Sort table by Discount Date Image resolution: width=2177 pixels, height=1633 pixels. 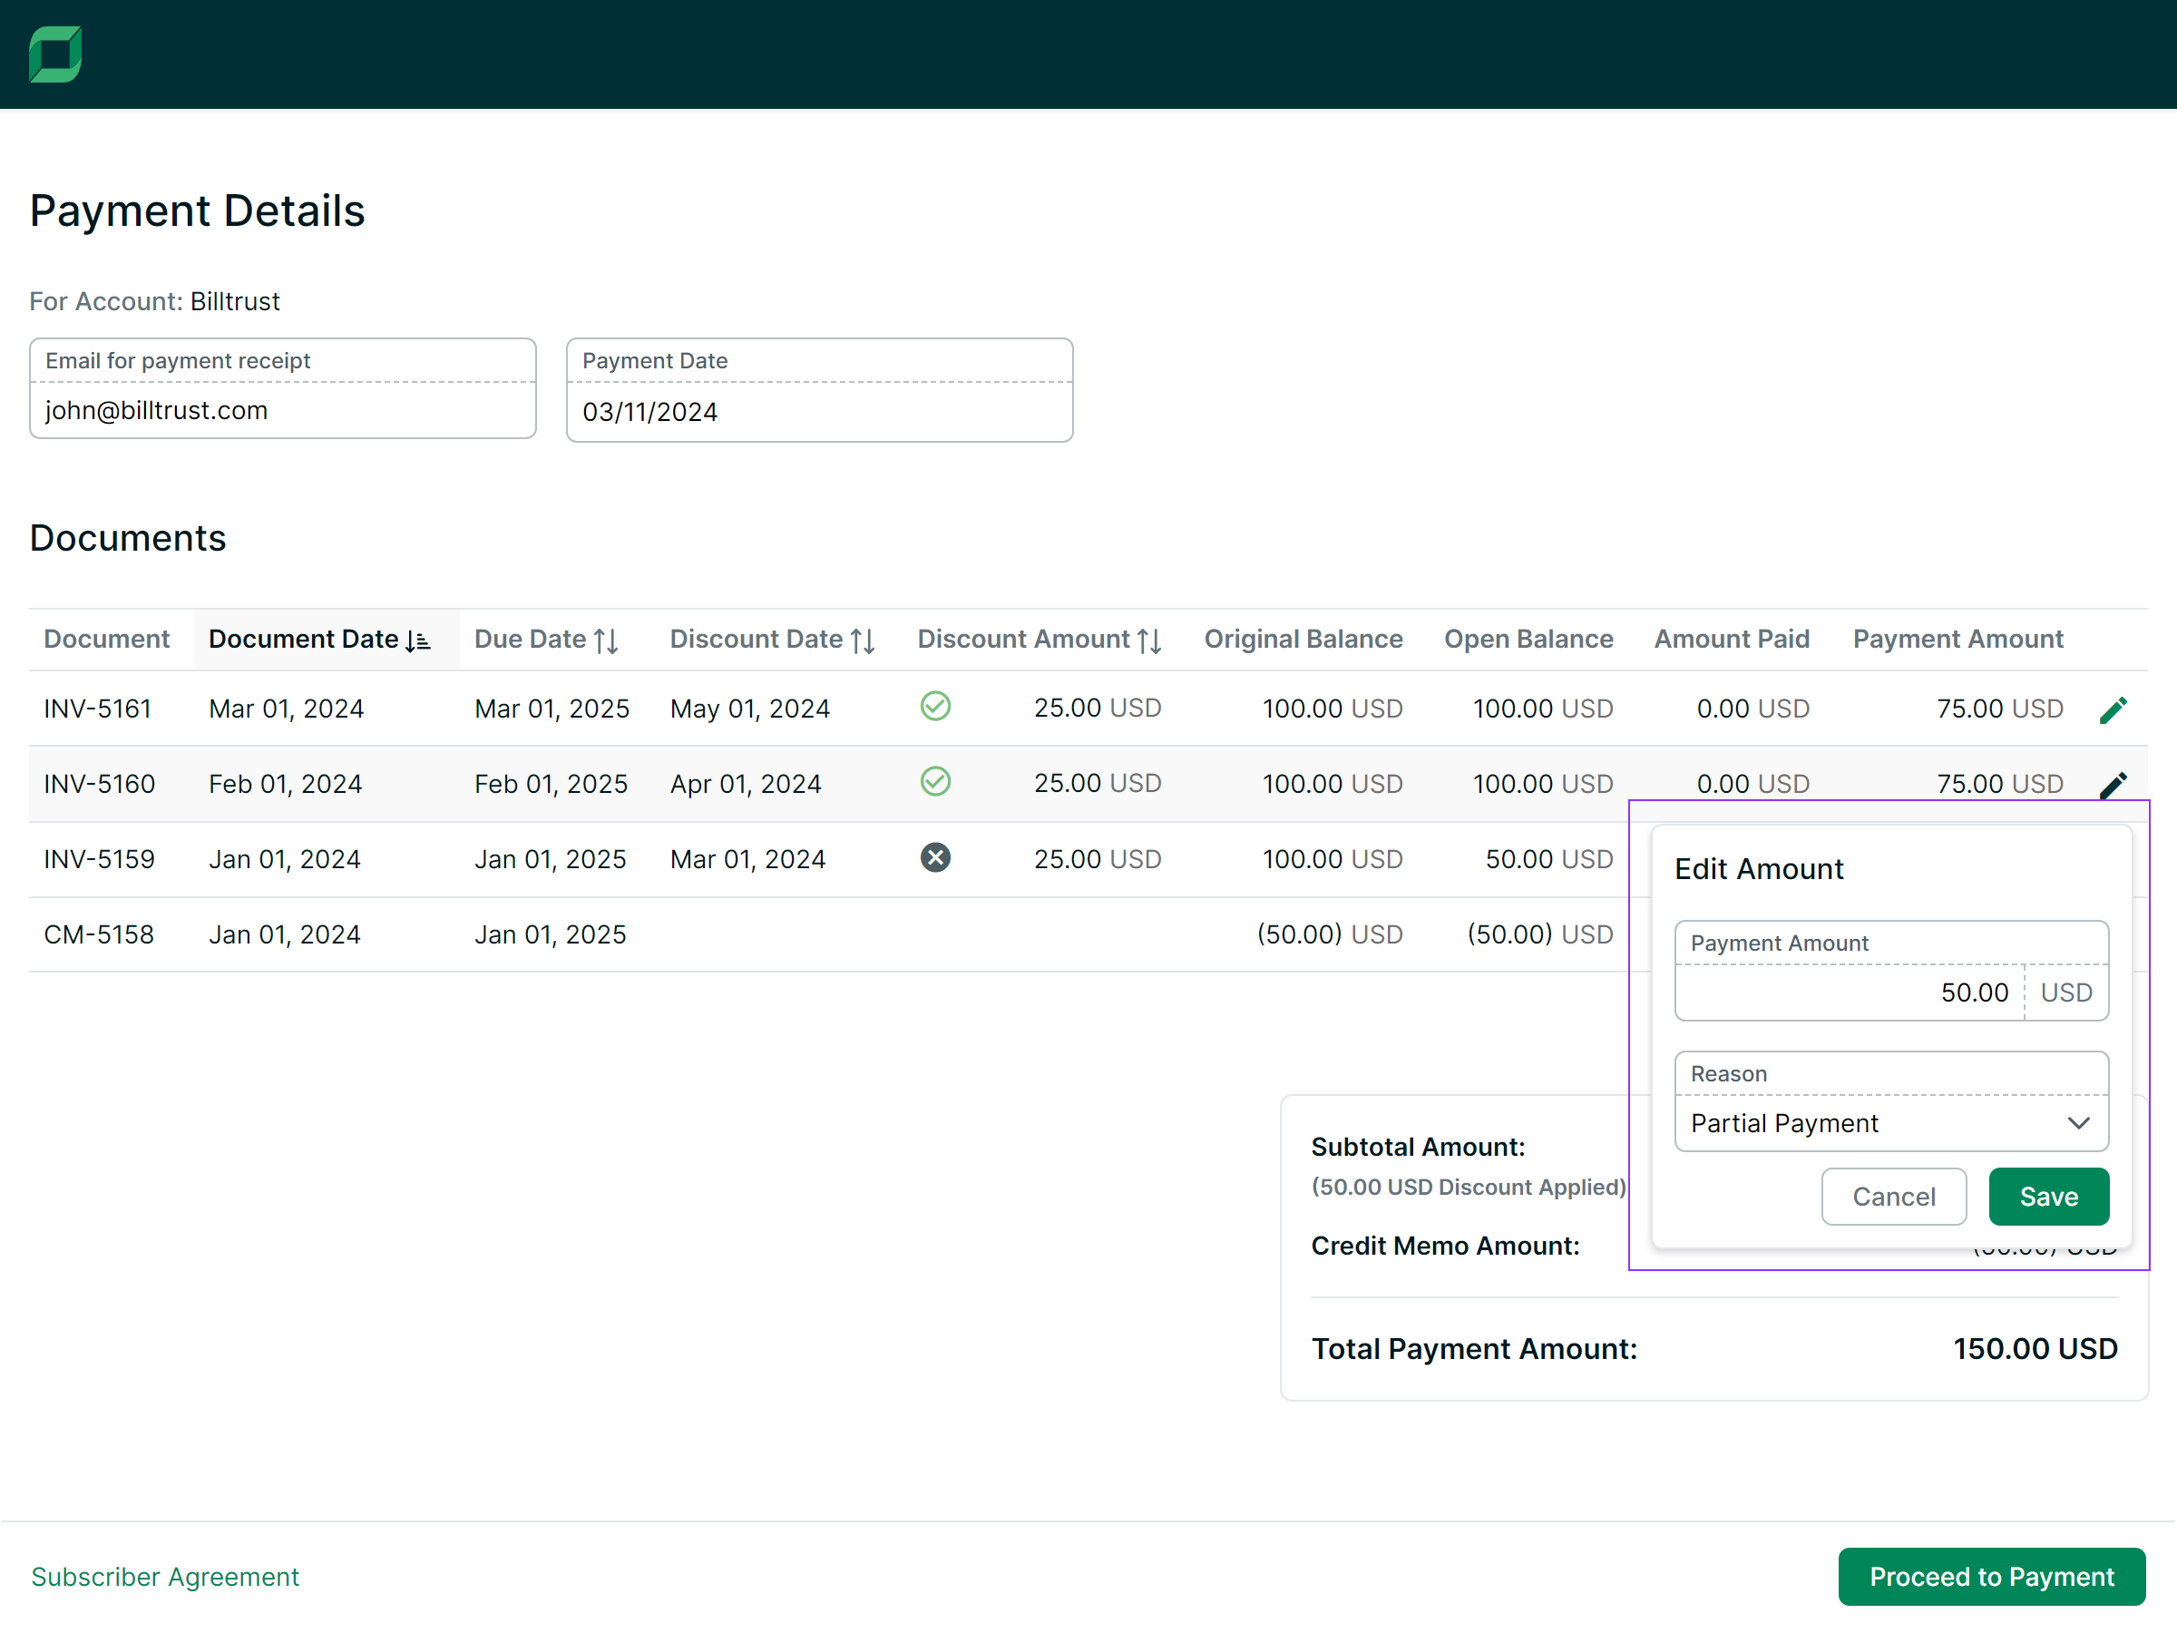(x=862, y=640)
